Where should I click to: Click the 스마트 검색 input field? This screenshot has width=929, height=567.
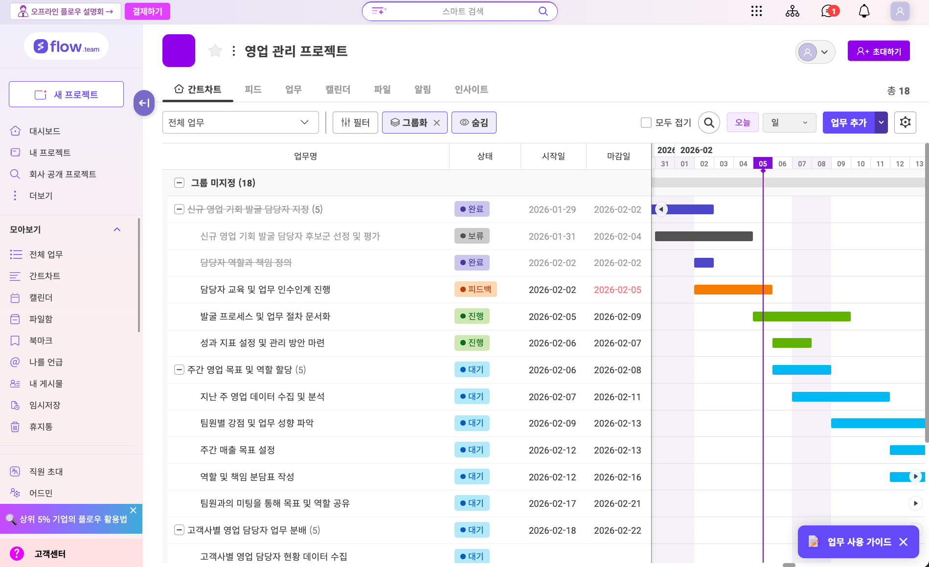pos(460,11)
